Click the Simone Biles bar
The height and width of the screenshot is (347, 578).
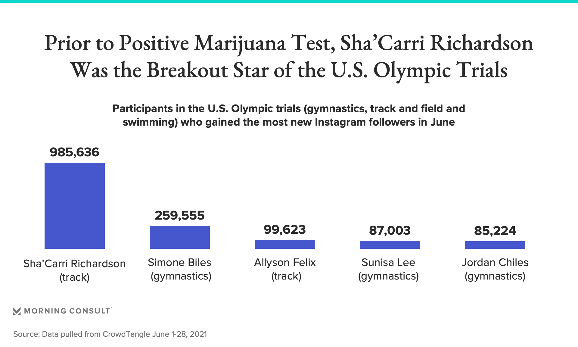pos(180,237)
